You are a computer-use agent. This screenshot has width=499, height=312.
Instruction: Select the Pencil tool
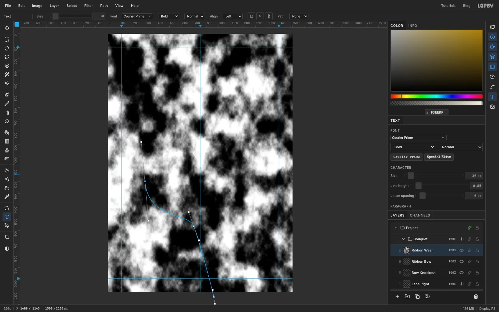[7, 104]
